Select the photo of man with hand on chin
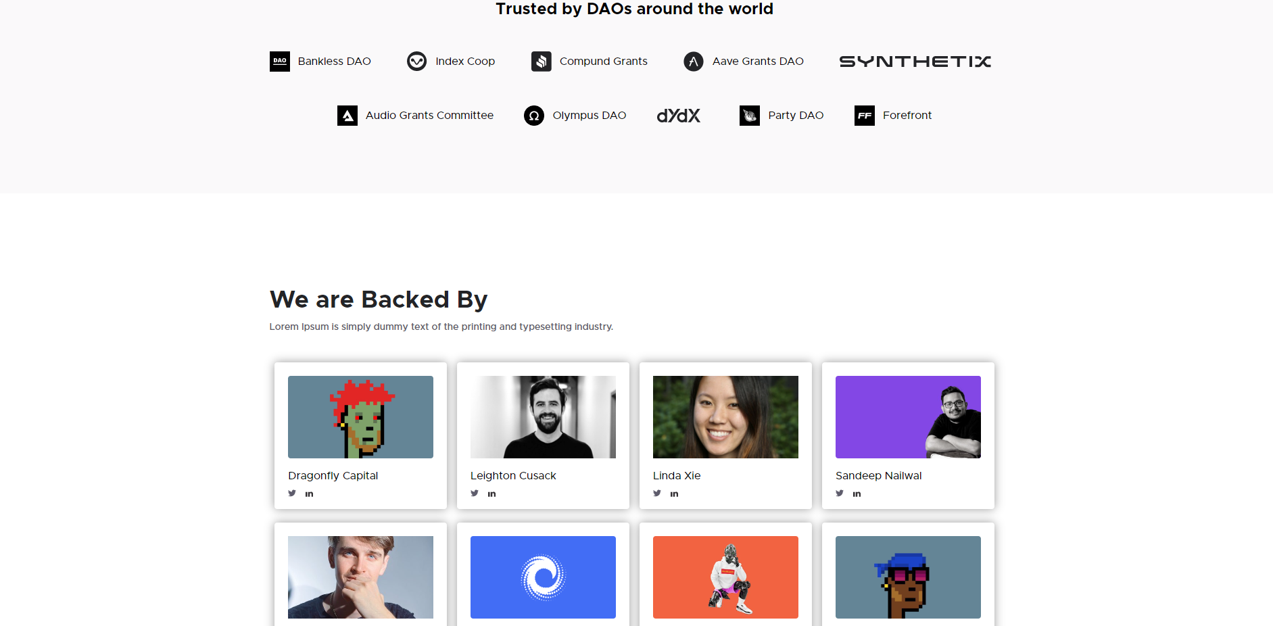The height and width of the screenshot is (626, 1273). tap(360, 577)
